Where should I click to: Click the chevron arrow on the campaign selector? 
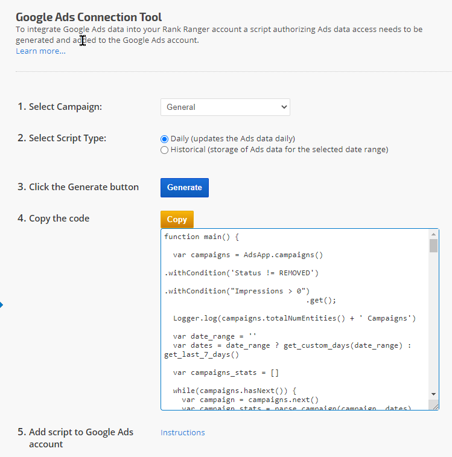coord(284,107)
